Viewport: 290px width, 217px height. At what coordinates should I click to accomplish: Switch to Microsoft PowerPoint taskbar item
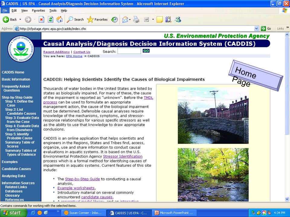[x=174, y=213]
